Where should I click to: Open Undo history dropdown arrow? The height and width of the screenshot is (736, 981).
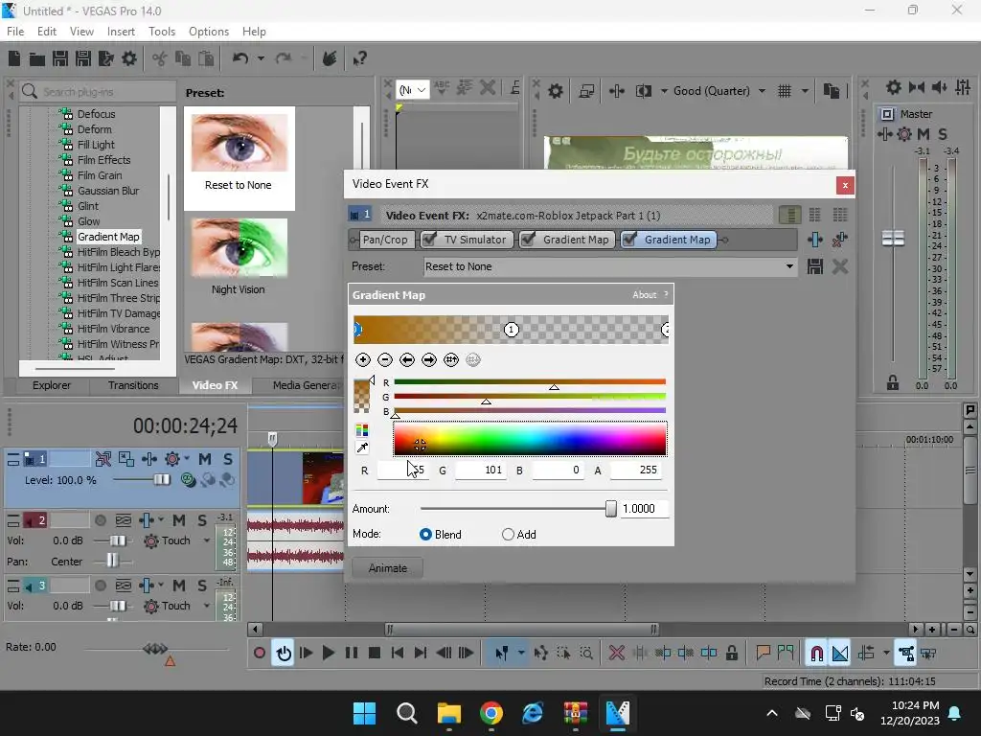tap(261, 58)
